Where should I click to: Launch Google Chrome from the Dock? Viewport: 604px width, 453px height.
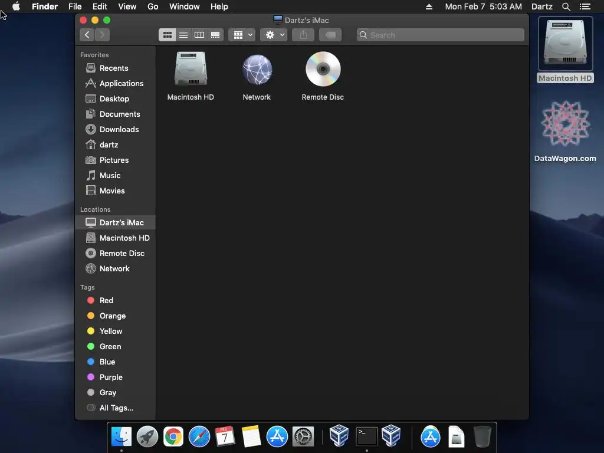point(173,436)
